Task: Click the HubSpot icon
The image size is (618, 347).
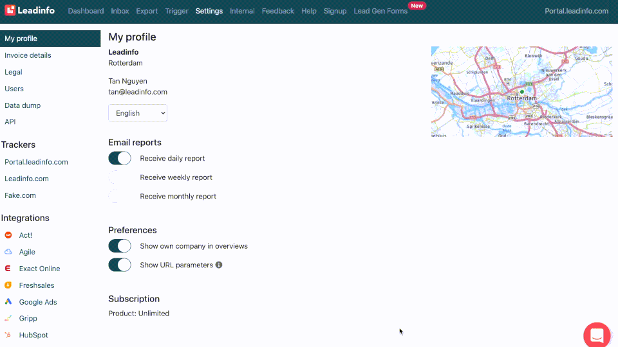Action: [8, 335]
